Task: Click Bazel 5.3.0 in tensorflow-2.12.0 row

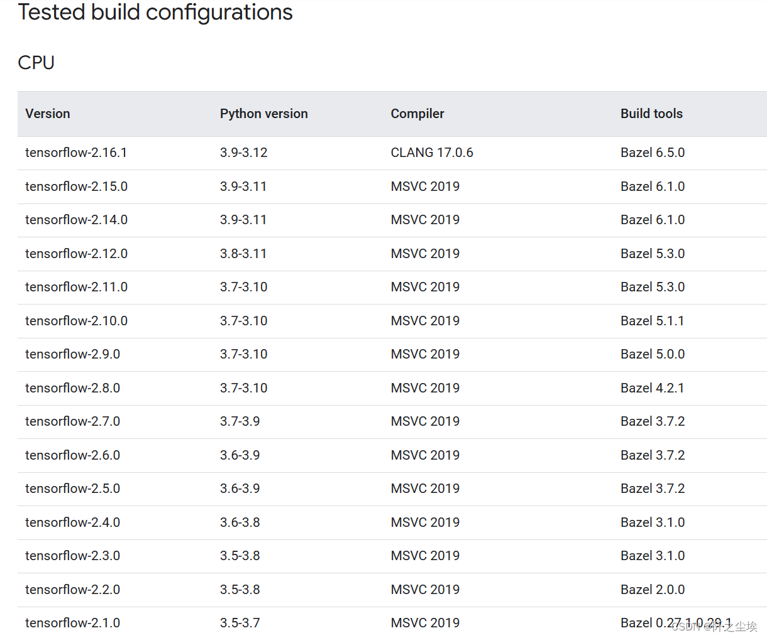Action: tap(653, 254)
